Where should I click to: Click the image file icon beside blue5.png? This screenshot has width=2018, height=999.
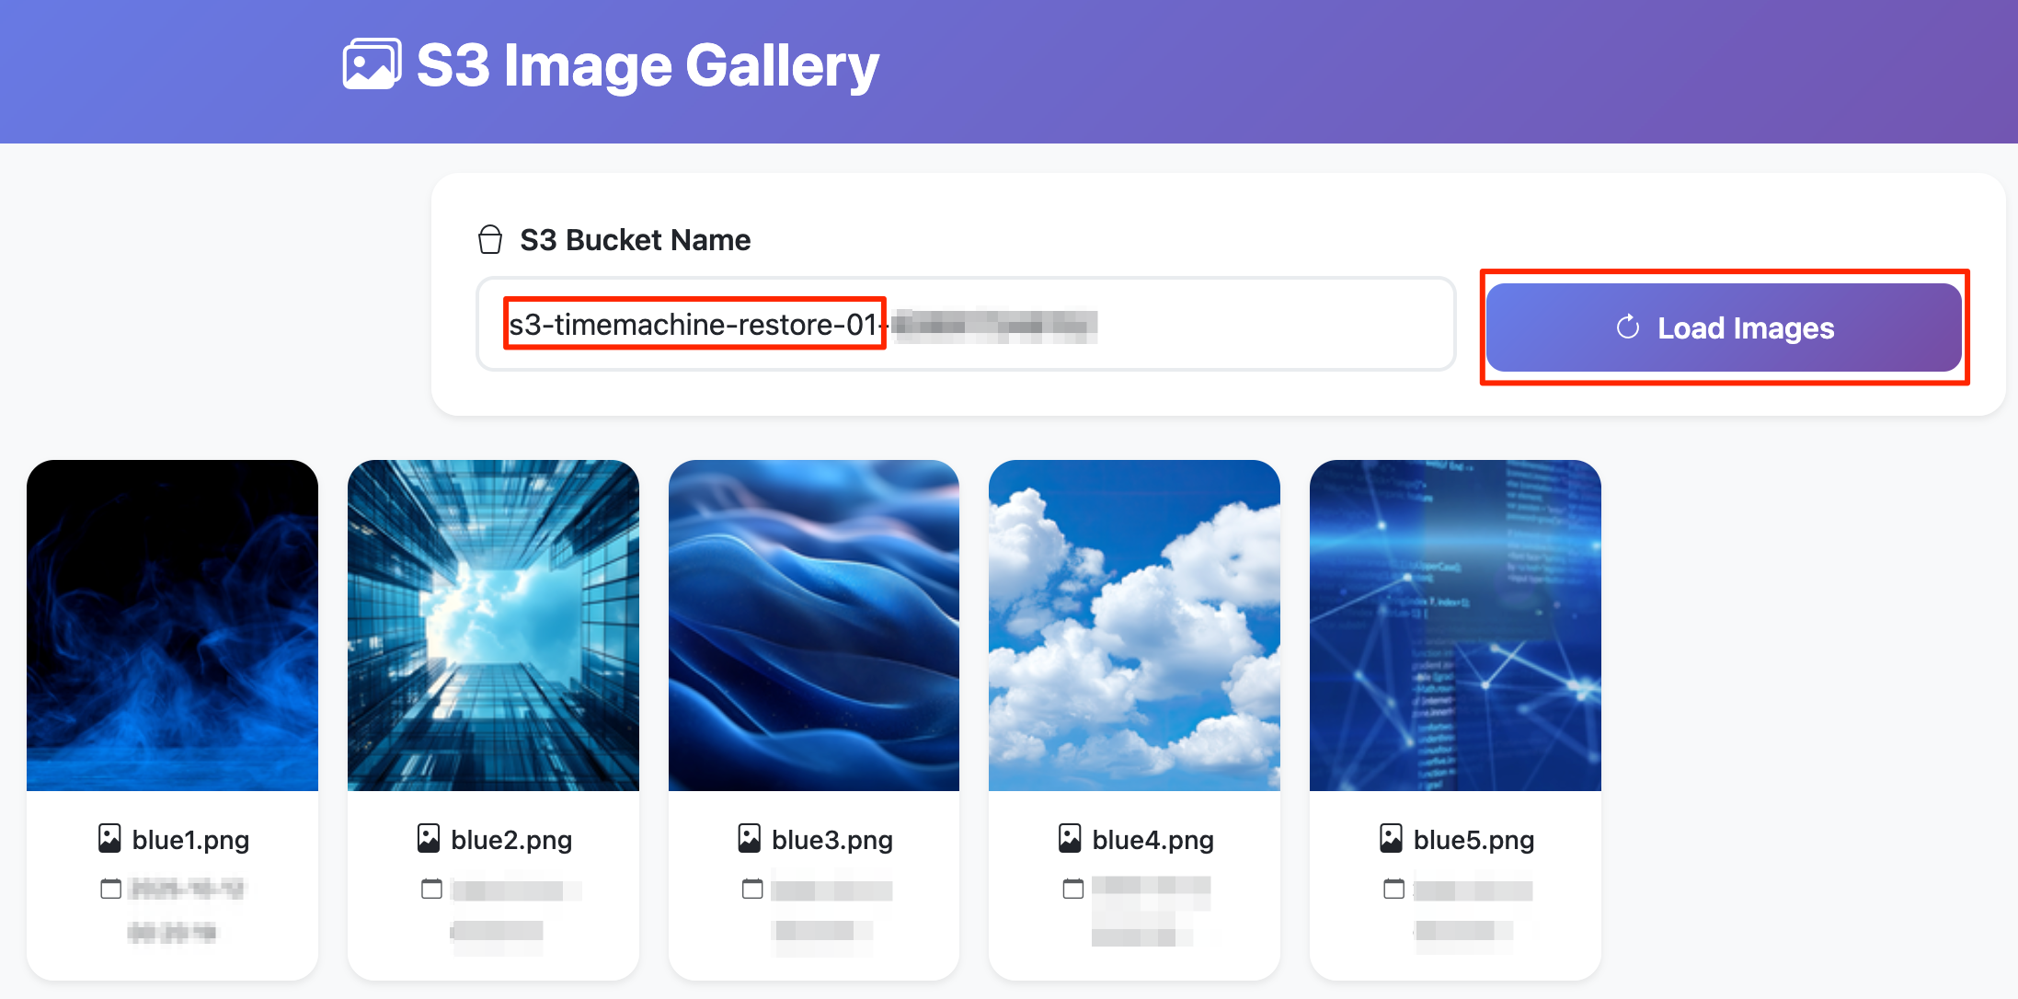1391,838
